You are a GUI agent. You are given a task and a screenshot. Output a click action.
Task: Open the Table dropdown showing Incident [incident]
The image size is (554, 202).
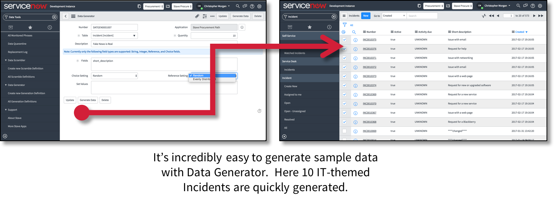(114, 35)
